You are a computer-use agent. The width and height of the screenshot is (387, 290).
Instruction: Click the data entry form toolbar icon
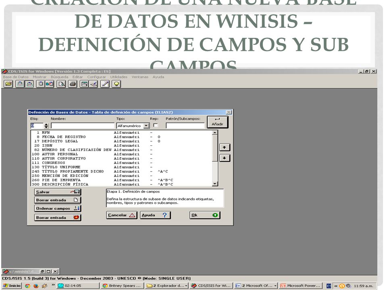pyautogui.click(x=84, y=84)
